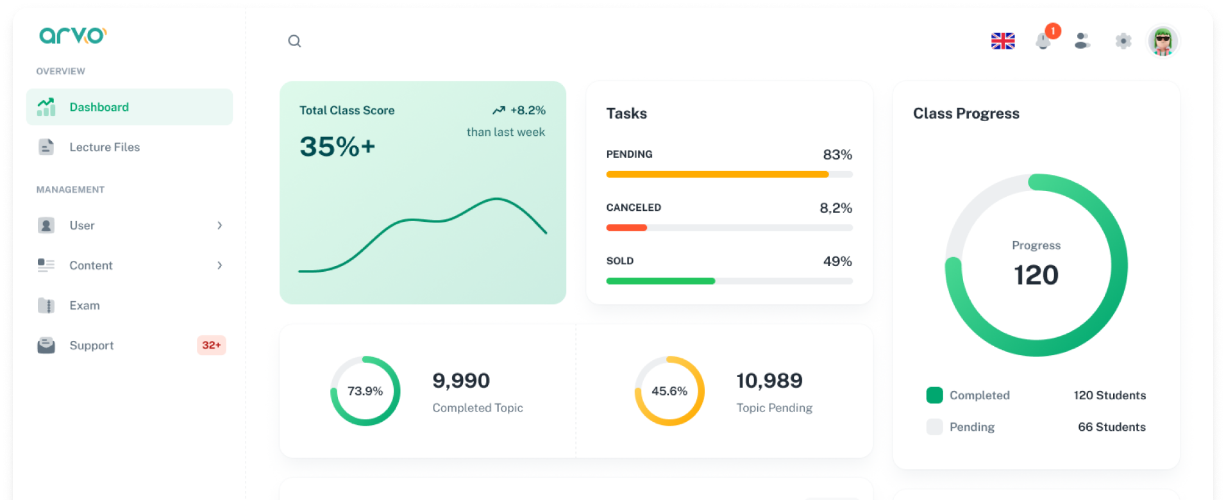Expand the User menu chevron
Image resolution: width=1226 pixels, height=500 pixels.
(219, 226)
